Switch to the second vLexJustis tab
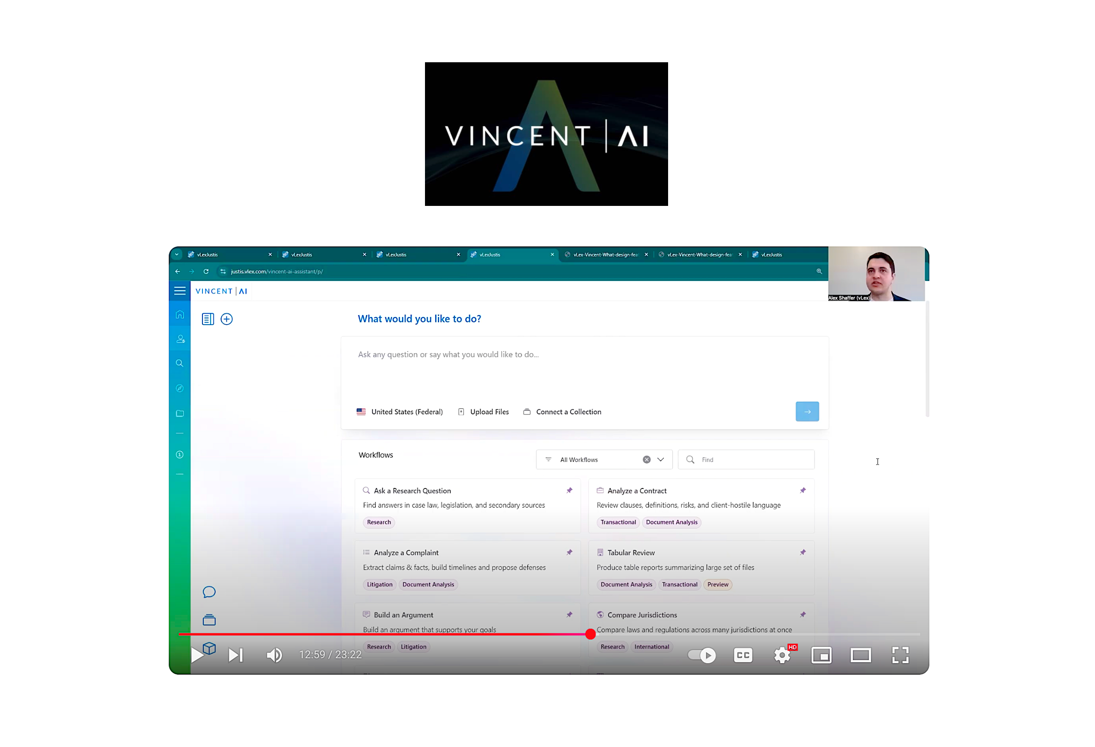 [x=324, y=255]
